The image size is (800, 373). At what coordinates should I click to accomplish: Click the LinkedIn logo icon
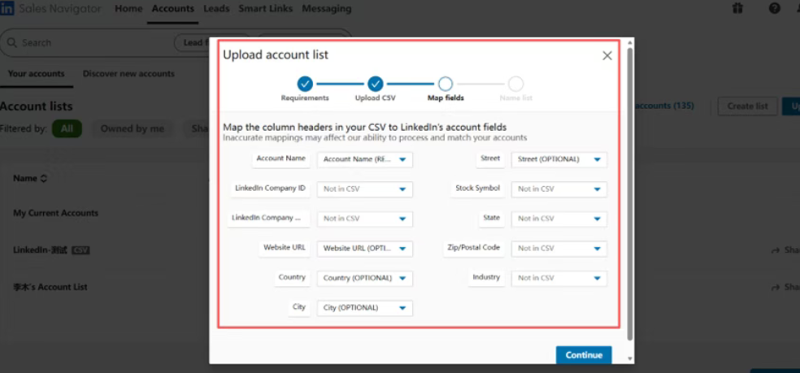pyautogui.click(x=6, y=8)
